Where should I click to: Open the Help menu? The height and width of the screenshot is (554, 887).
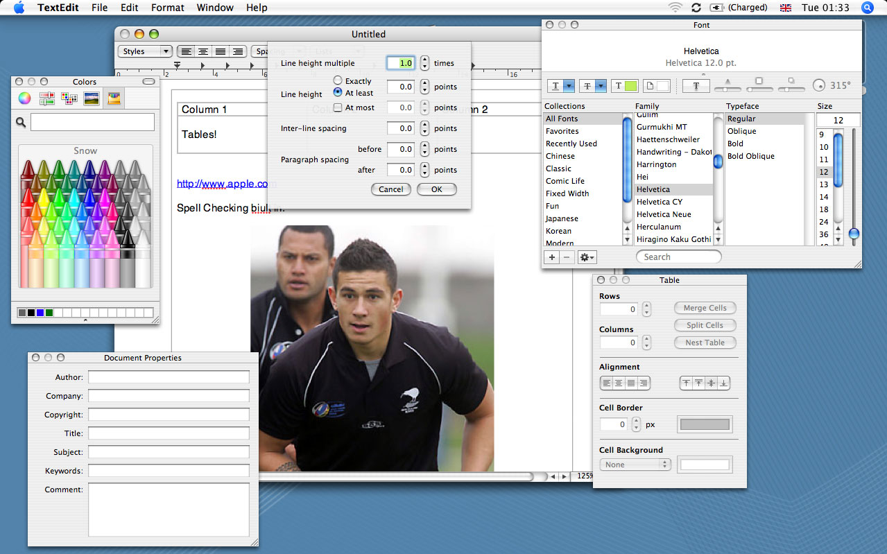(x=257, y=8)
